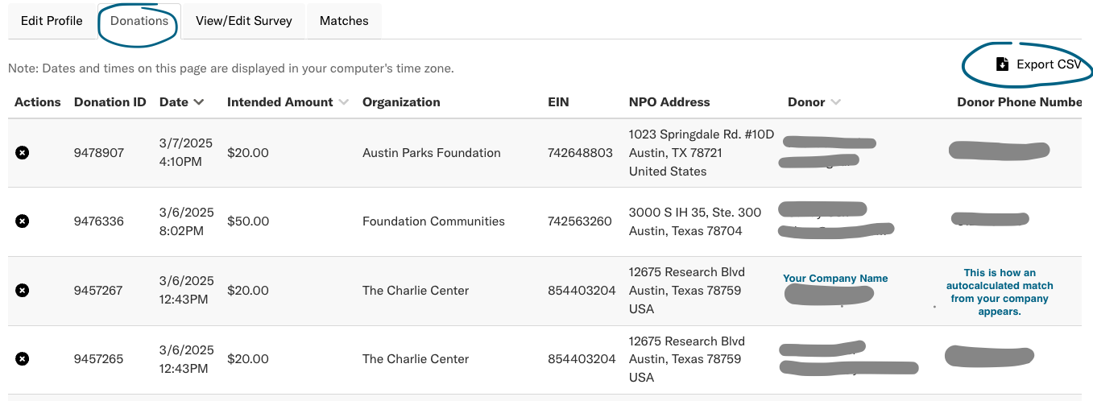Click Austin Parks Foundation organization name
Screen dimensions: 1093x401
point(432,153)
